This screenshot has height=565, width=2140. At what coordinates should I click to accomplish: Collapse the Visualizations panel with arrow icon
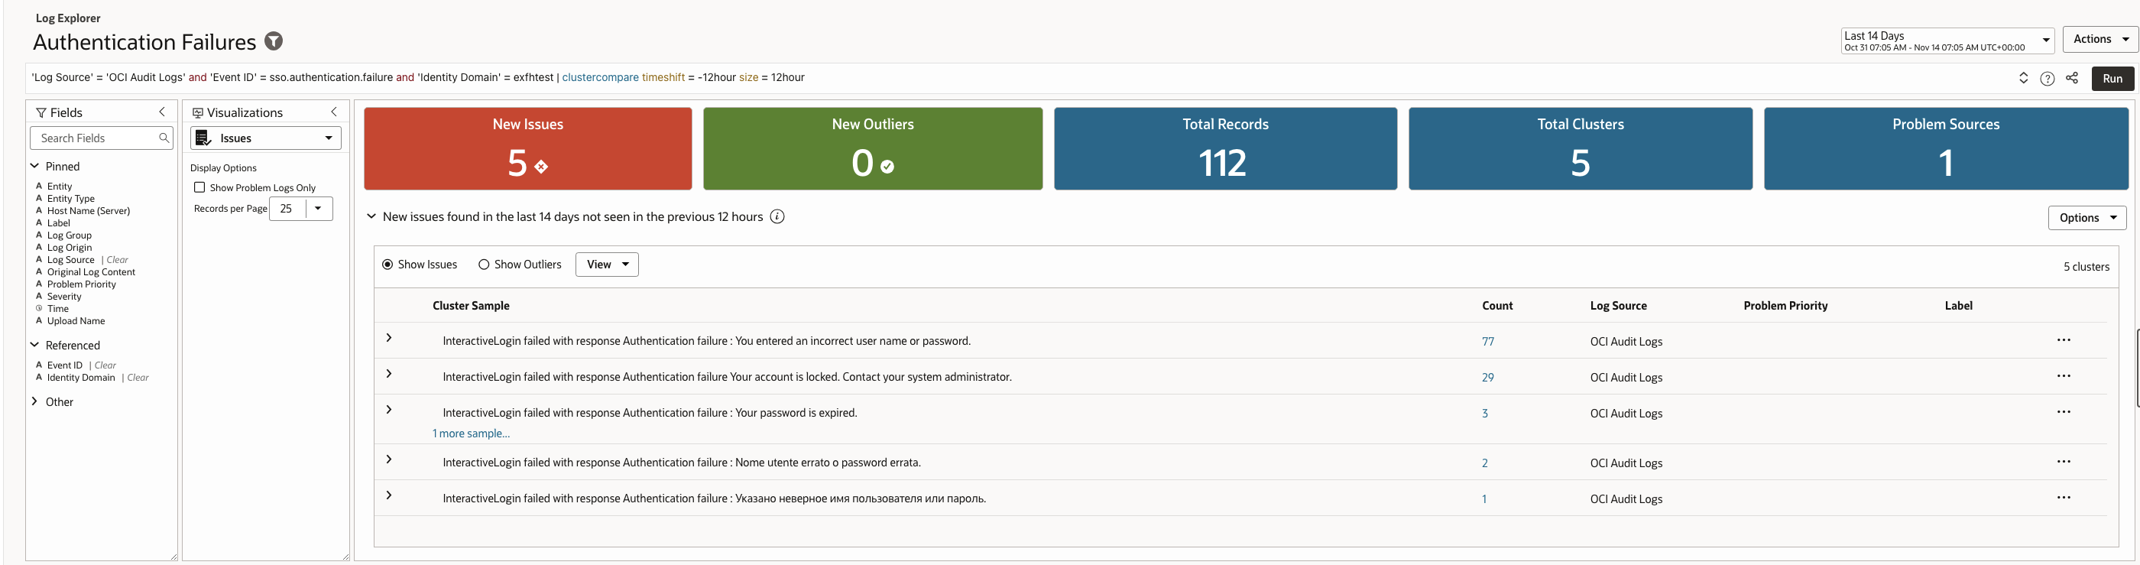[334, 112]
